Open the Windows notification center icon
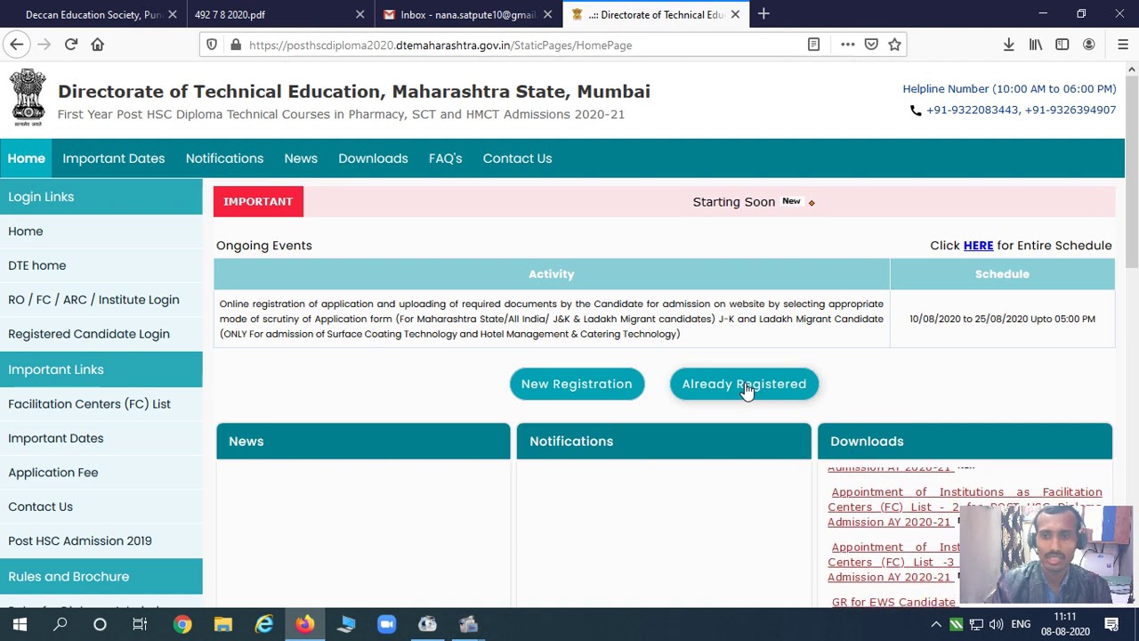 (1111, 624)
